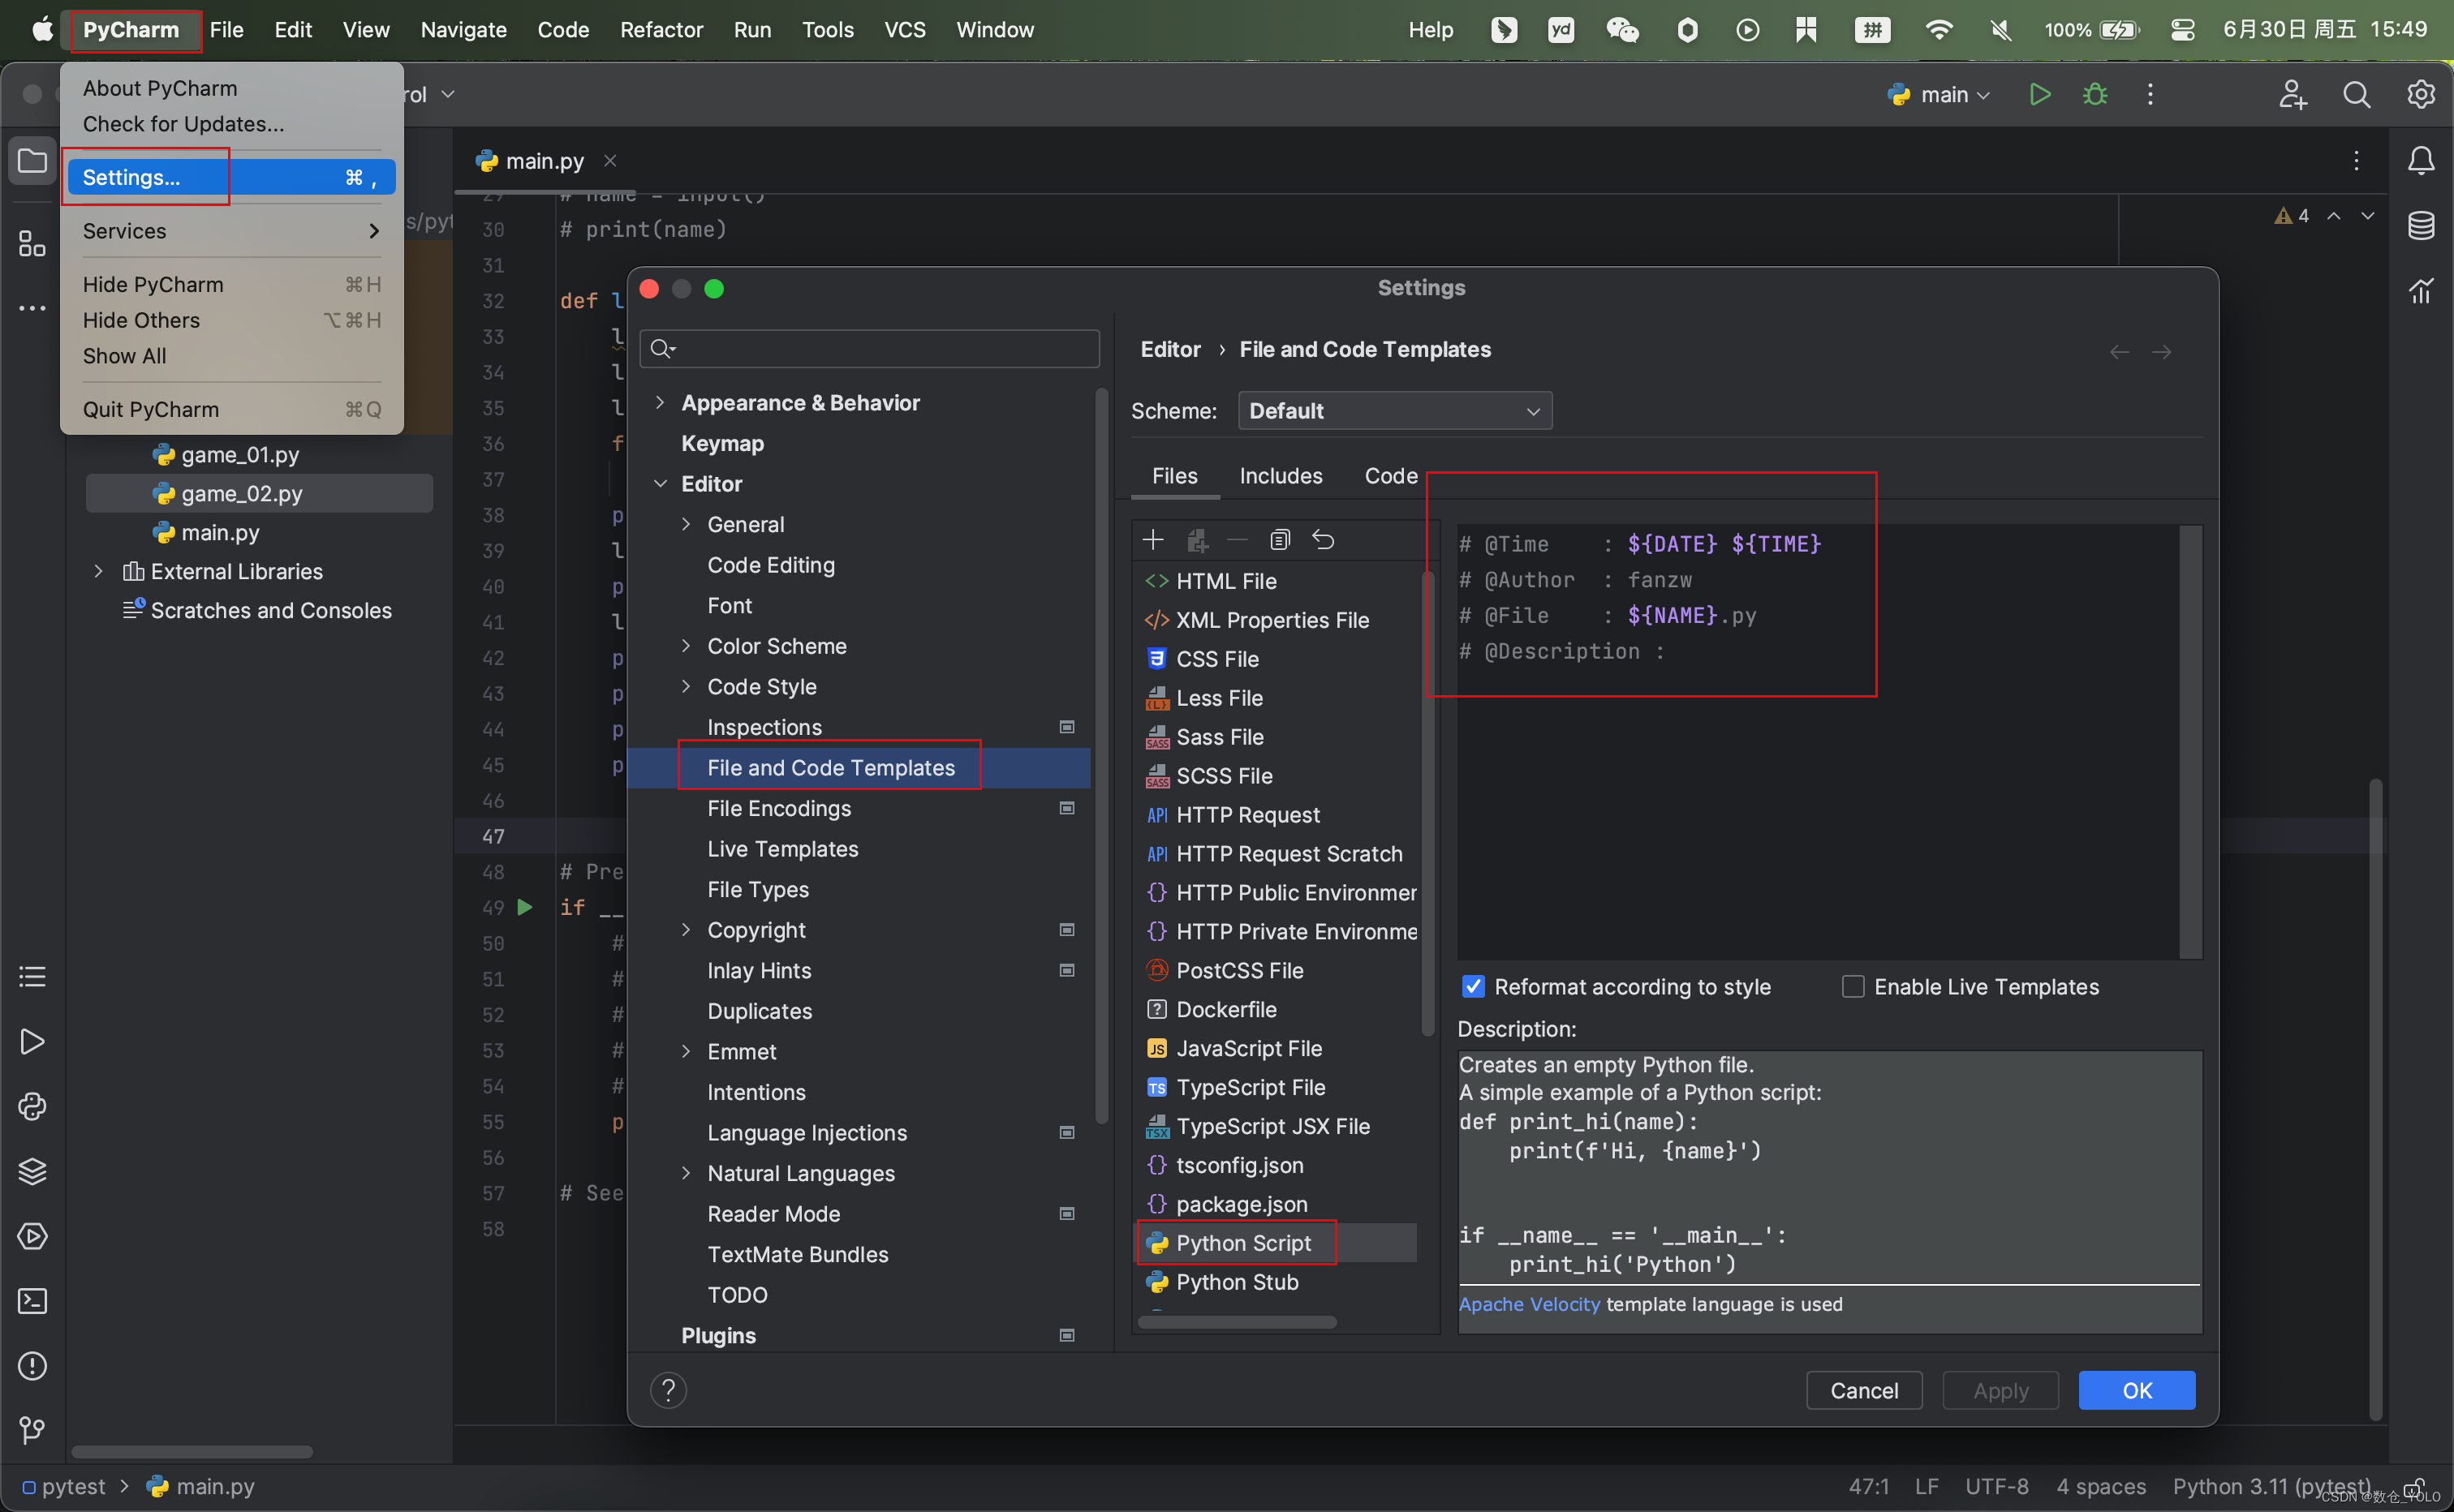
Task: Click the Wi-Fi menu bar icon
Action: (1938, 30)
